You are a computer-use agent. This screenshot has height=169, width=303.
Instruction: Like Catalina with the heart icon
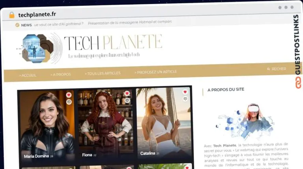(x=185, y=92)
